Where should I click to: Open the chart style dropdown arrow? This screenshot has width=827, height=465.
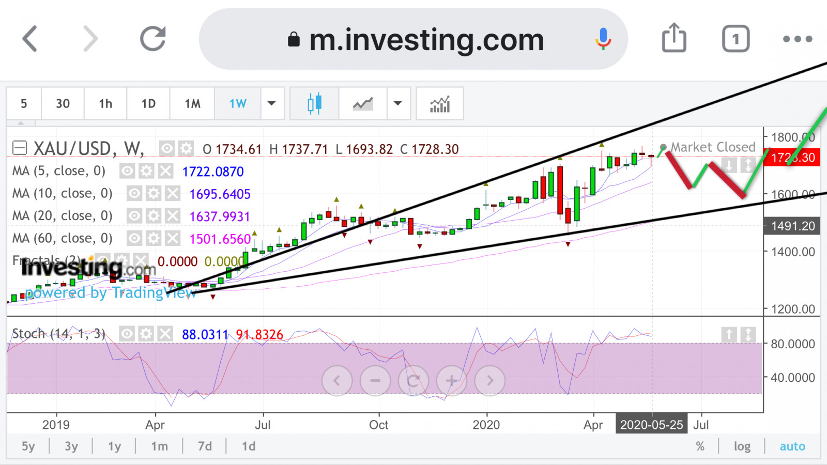pyautogui.click(x=398, y=104)
